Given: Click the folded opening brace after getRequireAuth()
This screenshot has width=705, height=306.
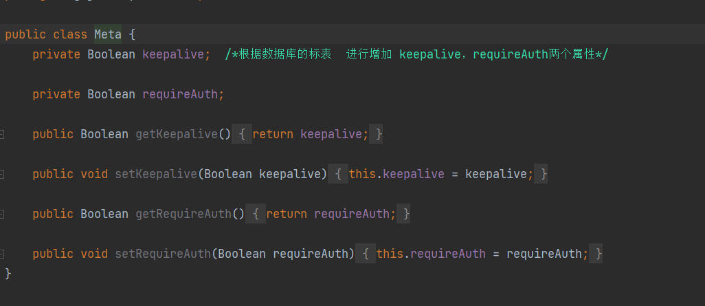Looking at the screenshot, I should point(256,214).
